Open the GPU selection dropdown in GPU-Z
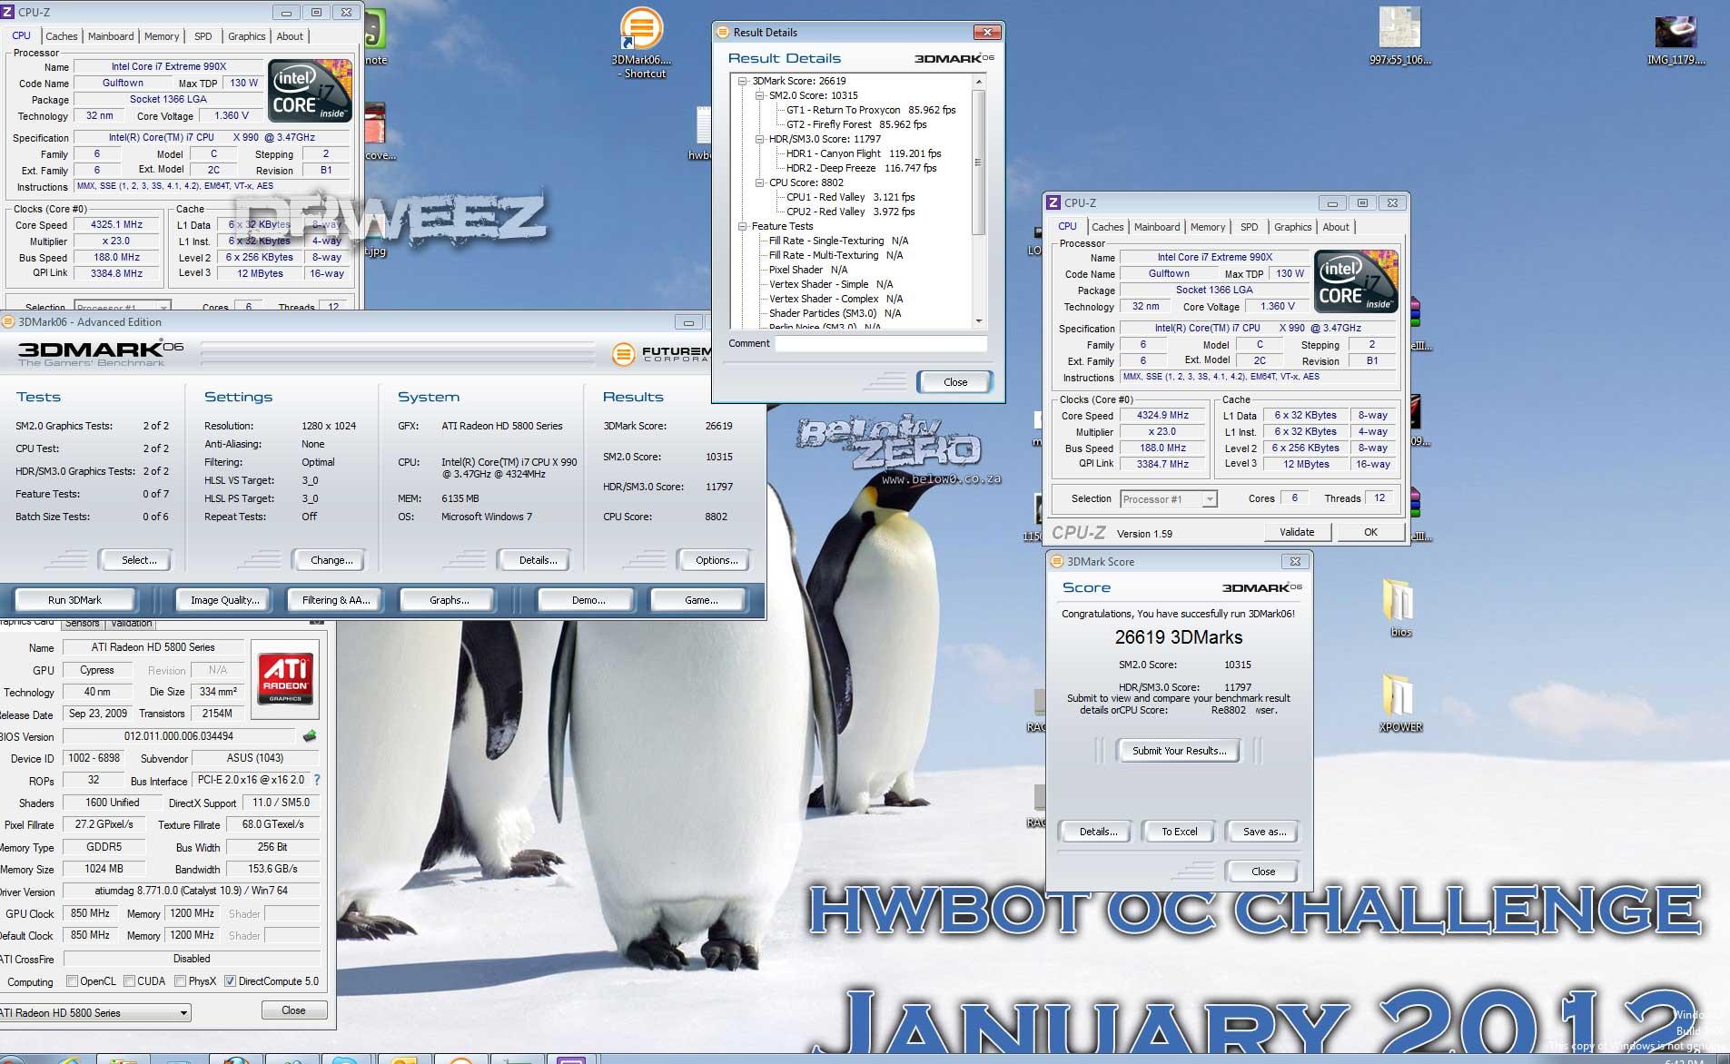 point(94,1012)
